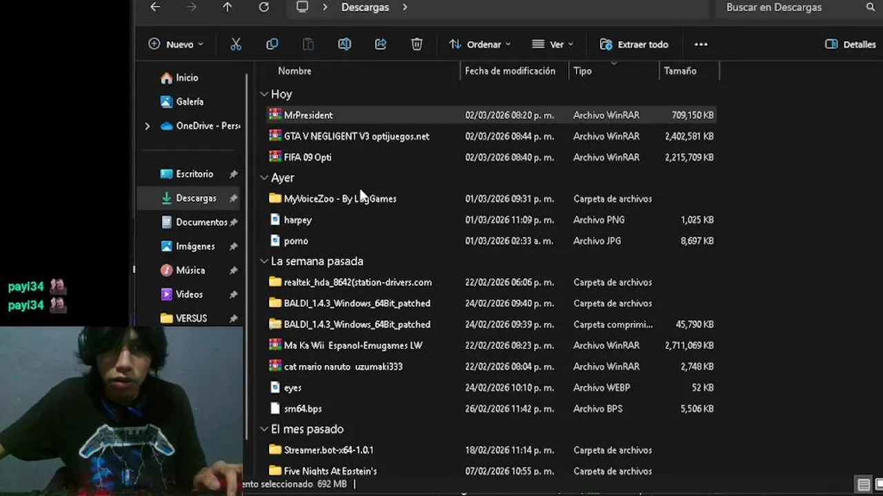Expand the OneDrive tree node
The image size is (883, 496).
(x=147, y=126)
